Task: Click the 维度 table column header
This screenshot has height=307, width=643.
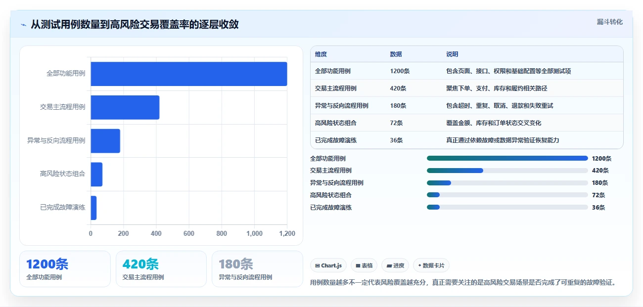Action: pyautogui.click(x=321, y=54)
